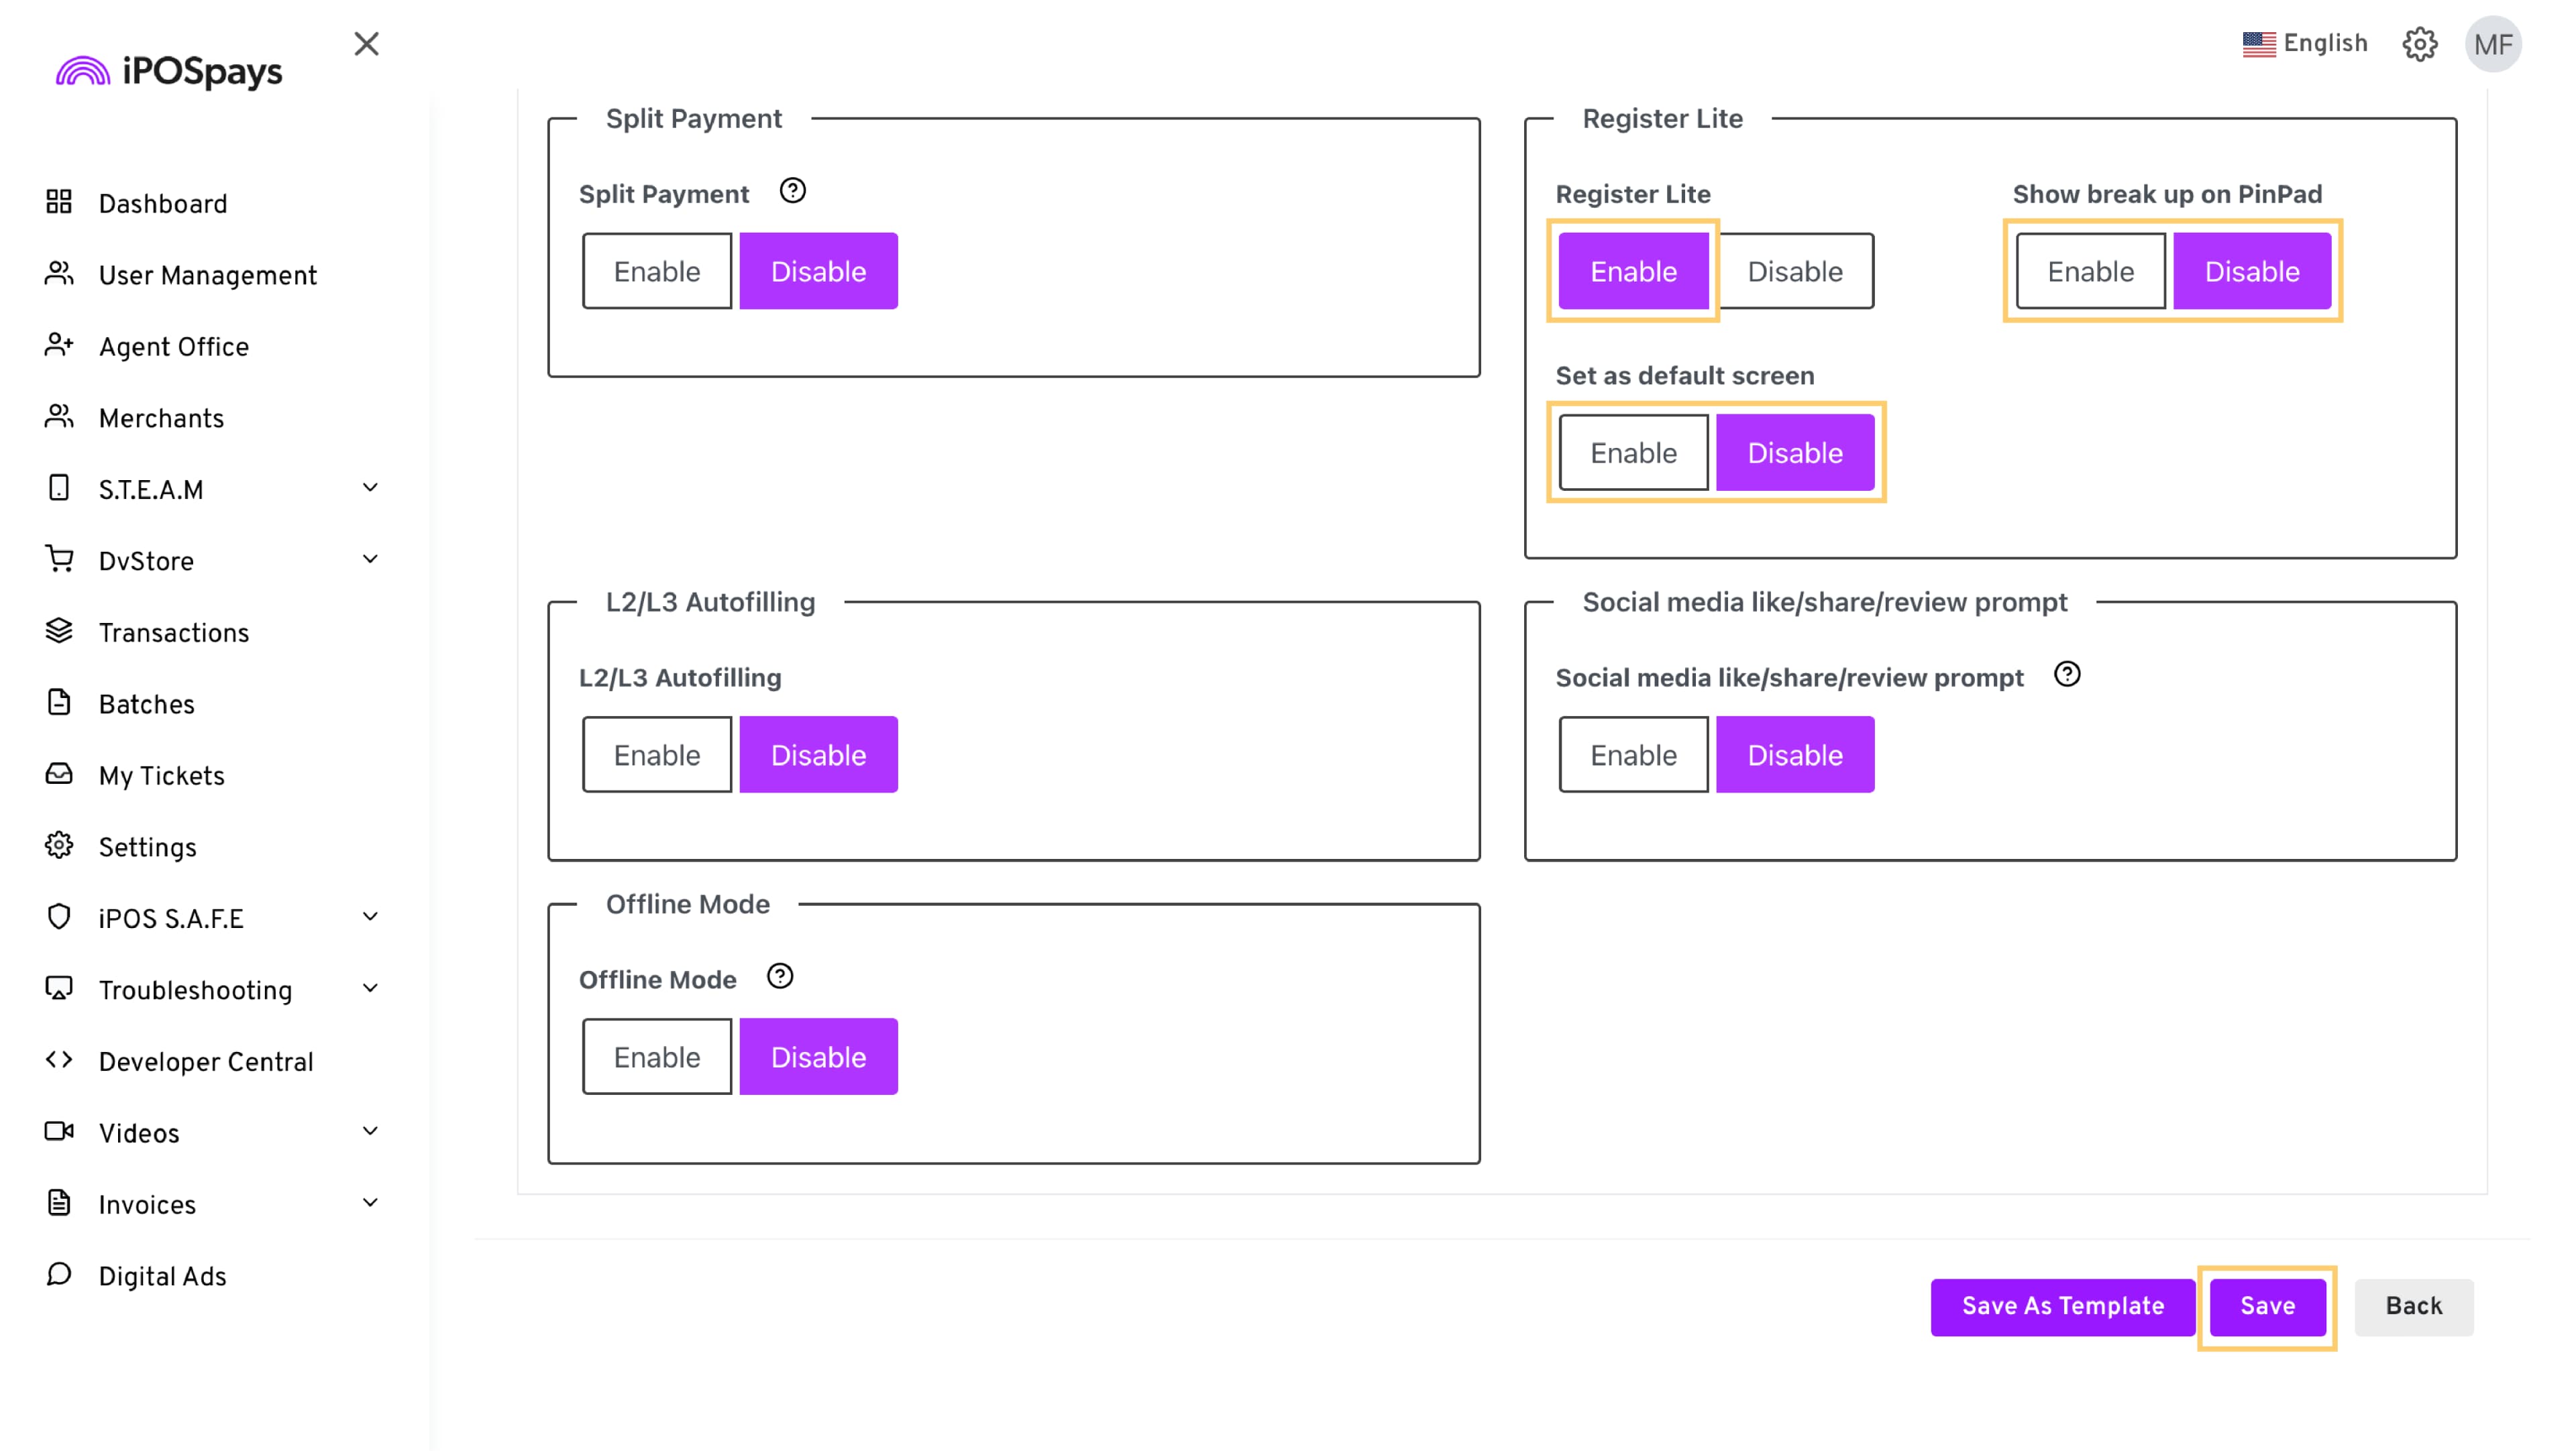
Task: Switch language using English selector
Action: 2305,44
